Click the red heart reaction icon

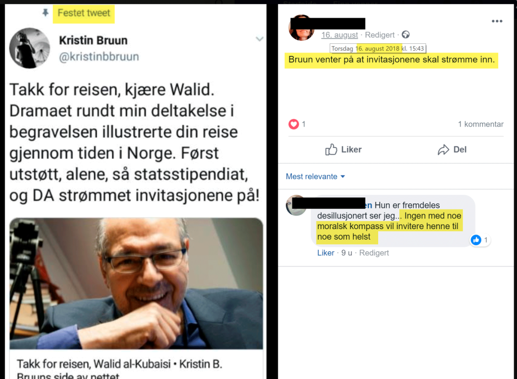[x=293, y=124]
